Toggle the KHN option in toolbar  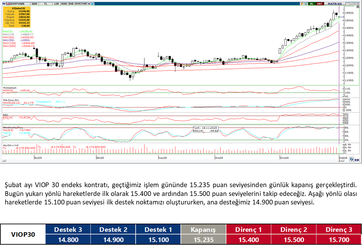pos(64,4)
